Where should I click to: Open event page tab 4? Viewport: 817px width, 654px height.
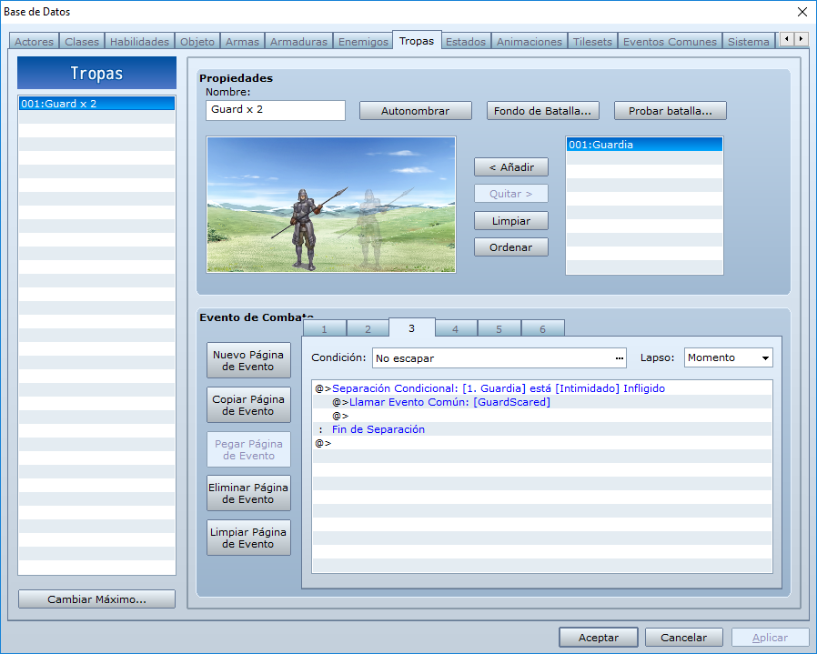pyautogui.click(x=456, y=329)
